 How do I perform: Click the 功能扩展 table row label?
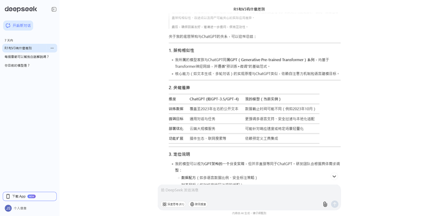(176, 139)
